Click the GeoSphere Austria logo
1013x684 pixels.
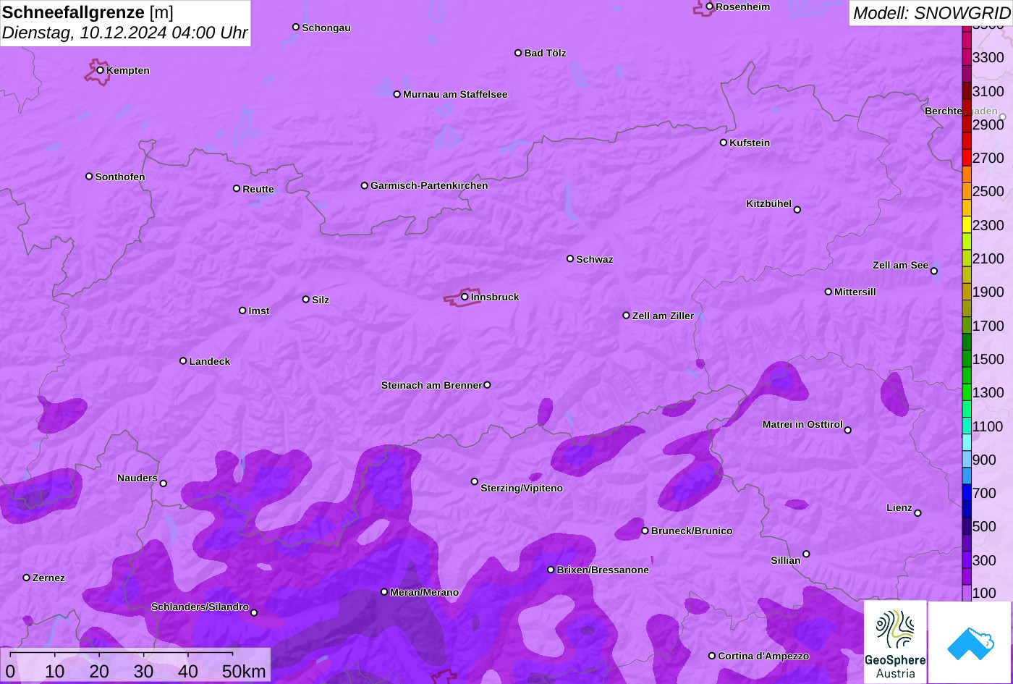click(895, 642)
